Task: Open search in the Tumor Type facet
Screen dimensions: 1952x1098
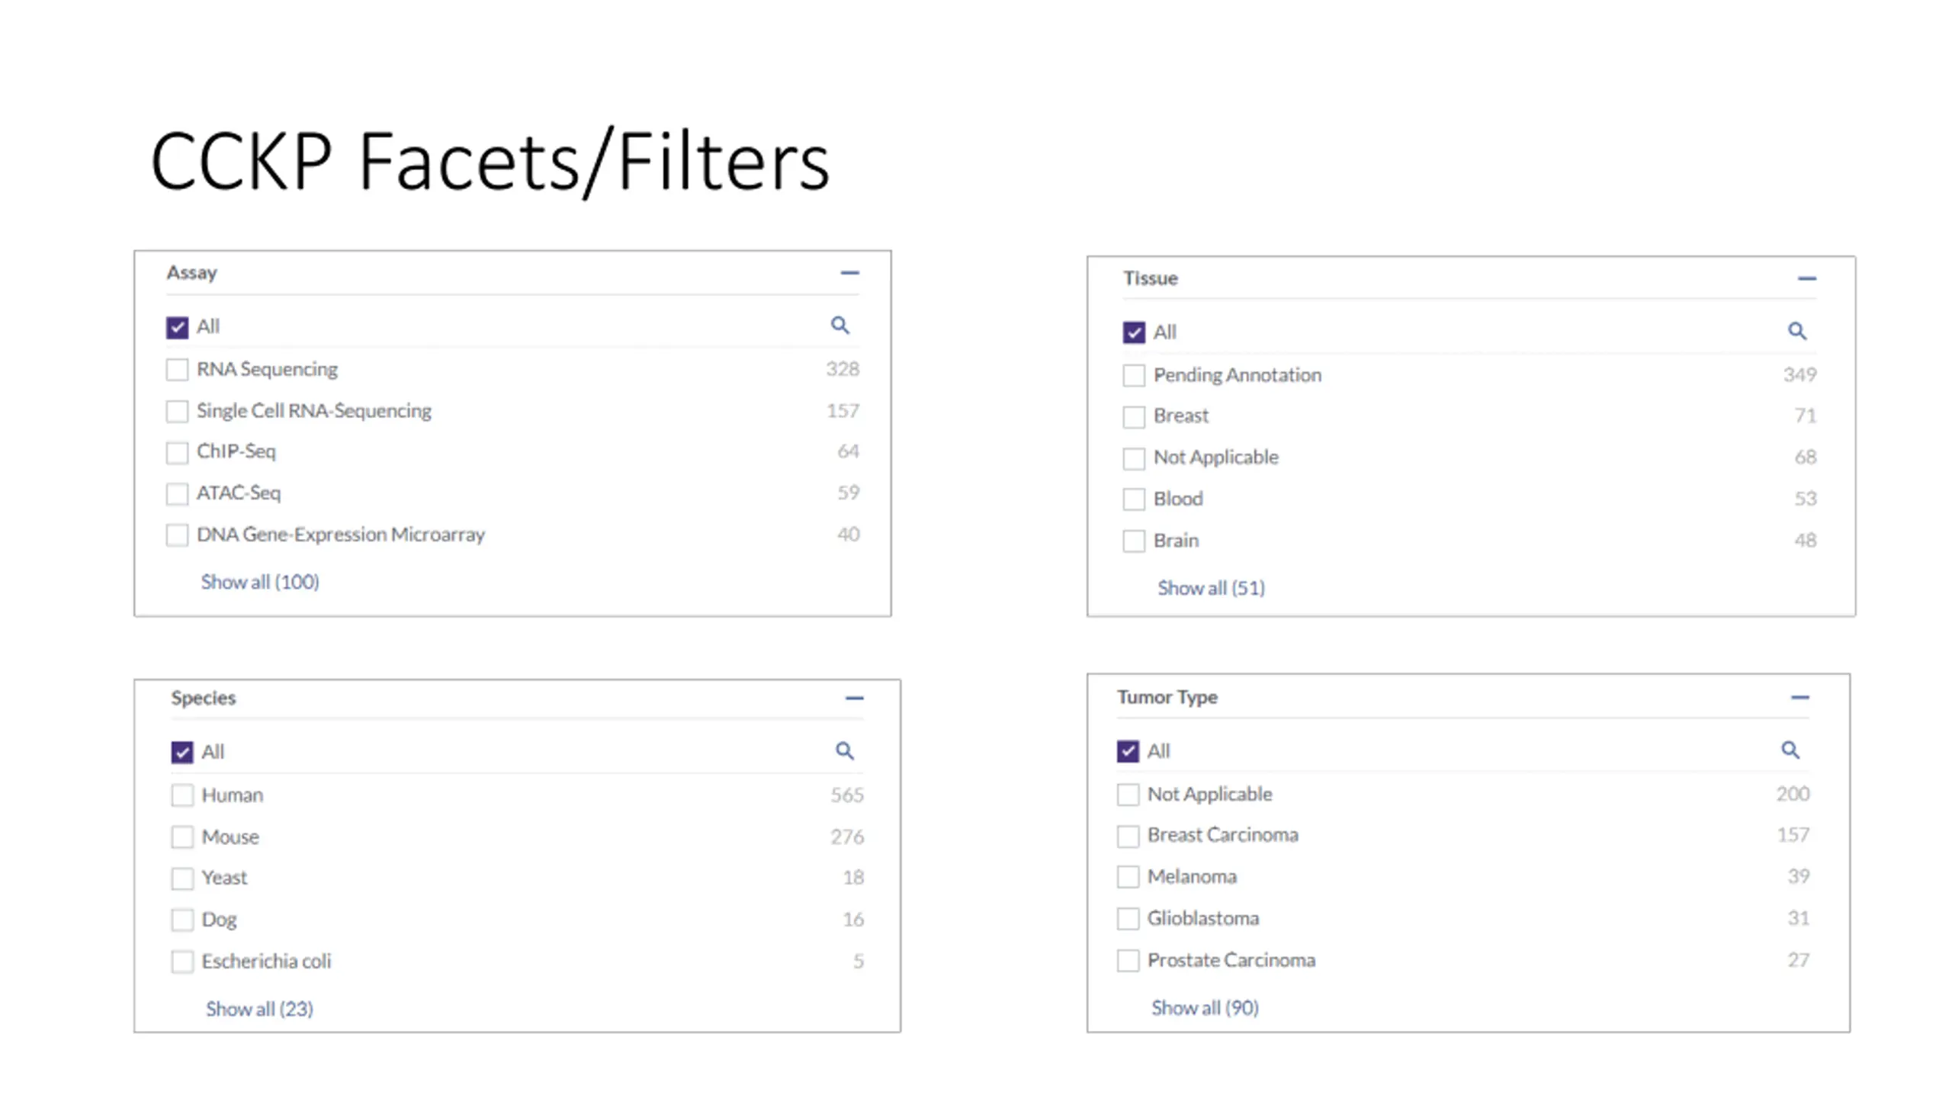Action: [x=1790, y=750]
